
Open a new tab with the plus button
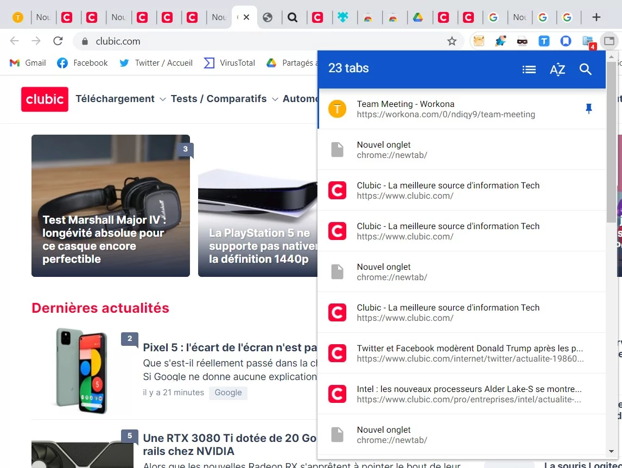tap(596, 17)
